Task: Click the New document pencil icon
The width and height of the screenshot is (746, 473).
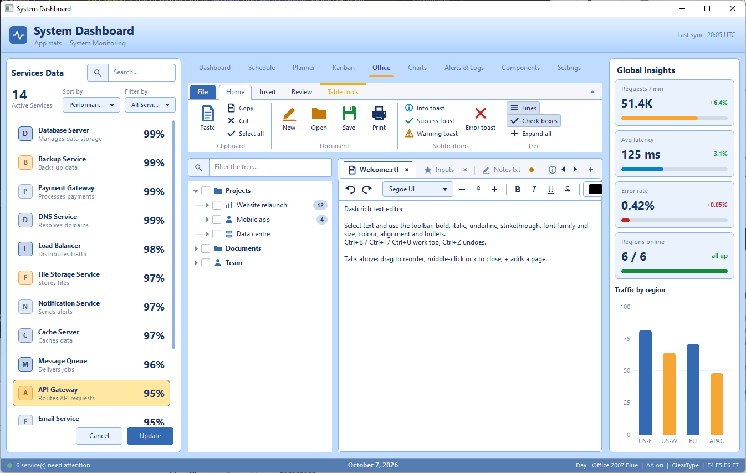Action: (289, 114)
